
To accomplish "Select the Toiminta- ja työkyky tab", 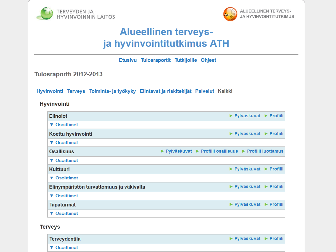I will pos(113,91).
